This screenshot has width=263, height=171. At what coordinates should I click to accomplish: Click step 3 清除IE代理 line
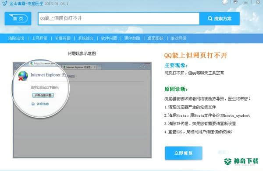click(x=200, y=124)
